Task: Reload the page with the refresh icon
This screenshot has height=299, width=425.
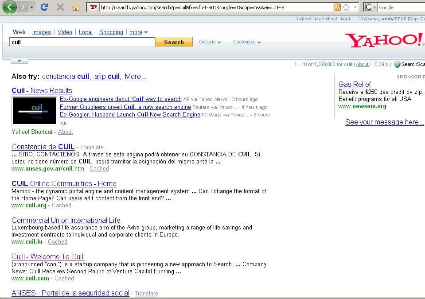Action: (44, 7)
